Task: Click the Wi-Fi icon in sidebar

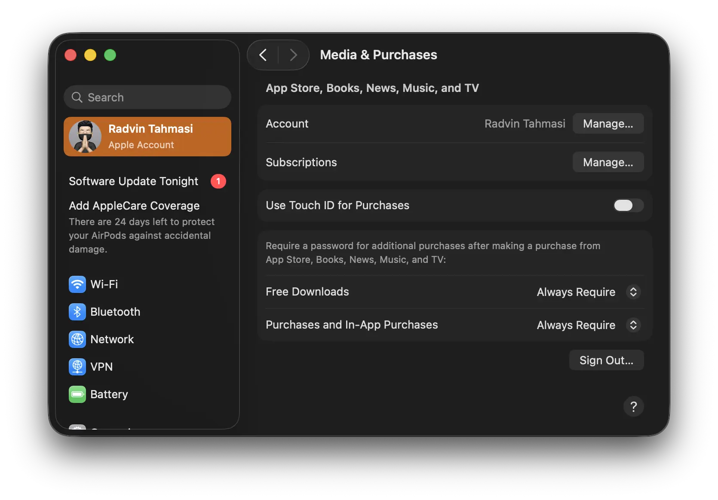Action: tap(77, 284)
